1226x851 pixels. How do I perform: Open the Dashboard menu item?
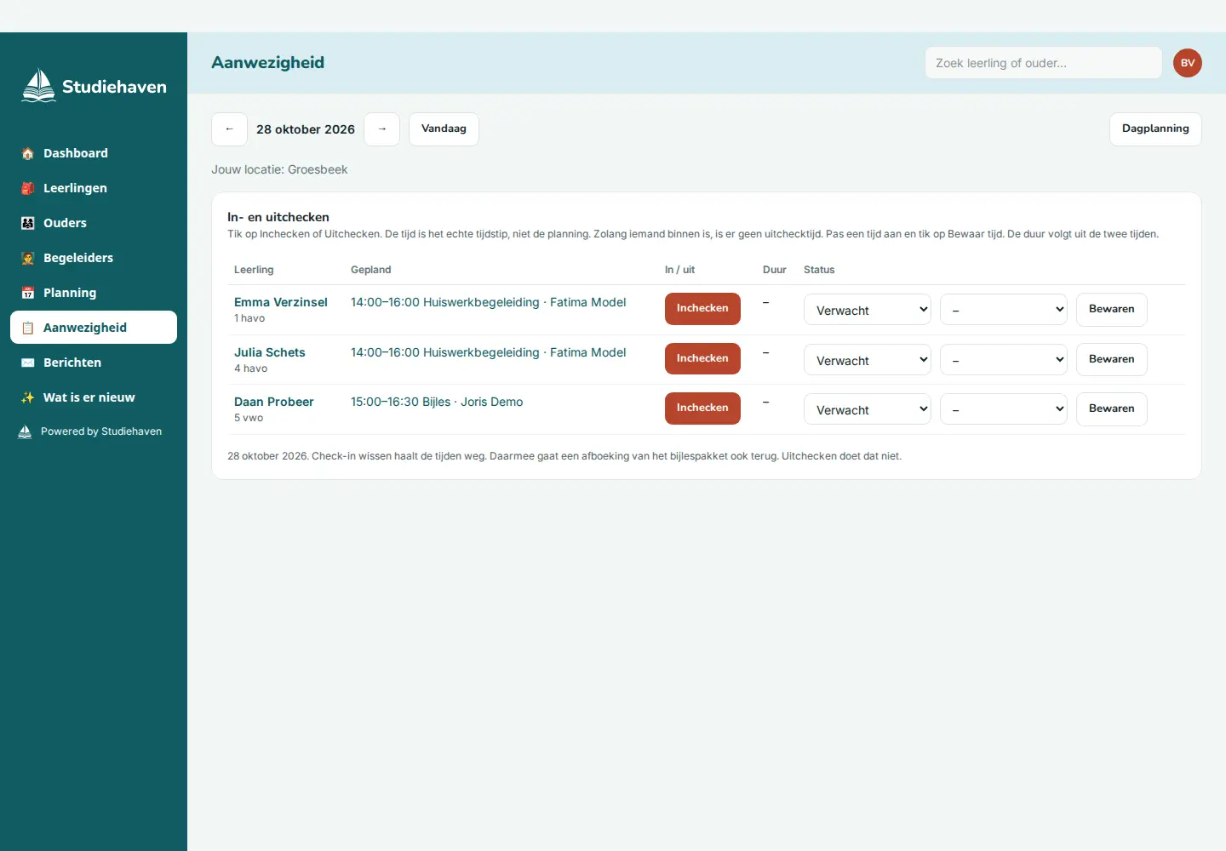click(94, 153)
